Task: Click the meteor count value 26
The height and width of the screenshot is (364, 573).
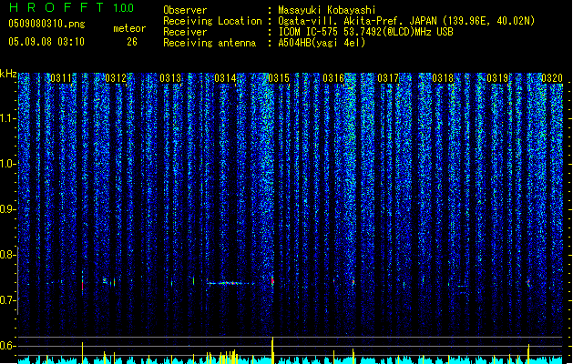Action: click(132, 42)
